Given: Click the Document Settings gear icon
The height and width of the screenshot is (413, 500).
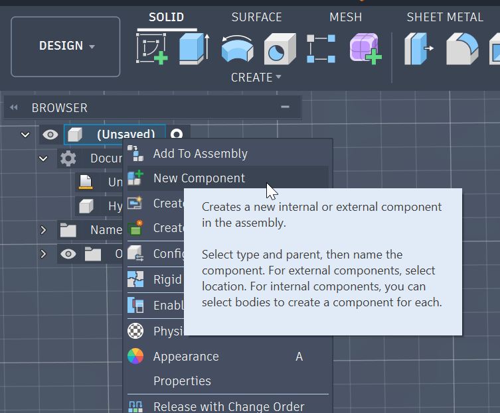Looking at the screenshot, I should (x=68, y=158).
